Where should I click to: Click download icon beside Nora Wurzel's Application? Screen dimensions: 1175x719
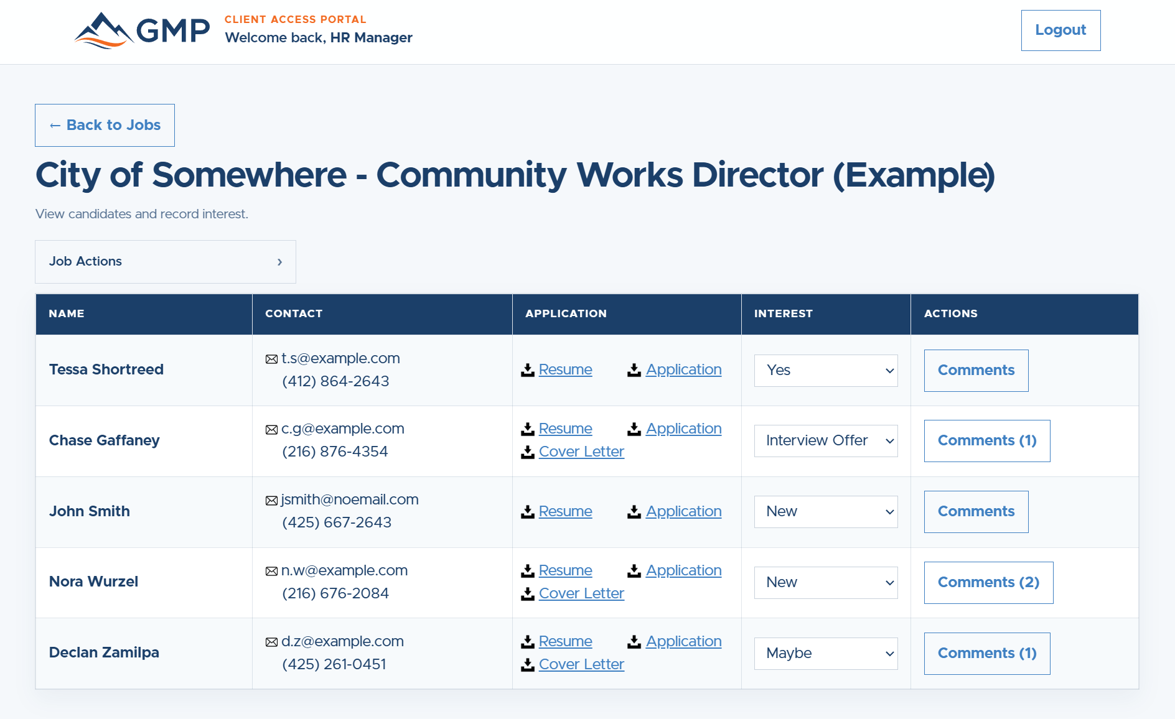(634, 571)
